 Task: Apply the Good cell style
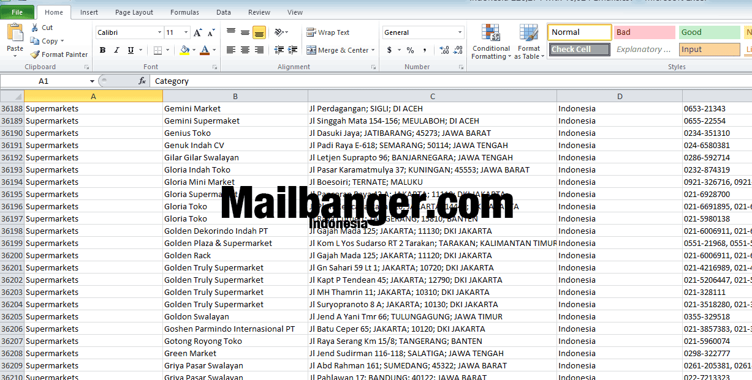click(710, 32)
